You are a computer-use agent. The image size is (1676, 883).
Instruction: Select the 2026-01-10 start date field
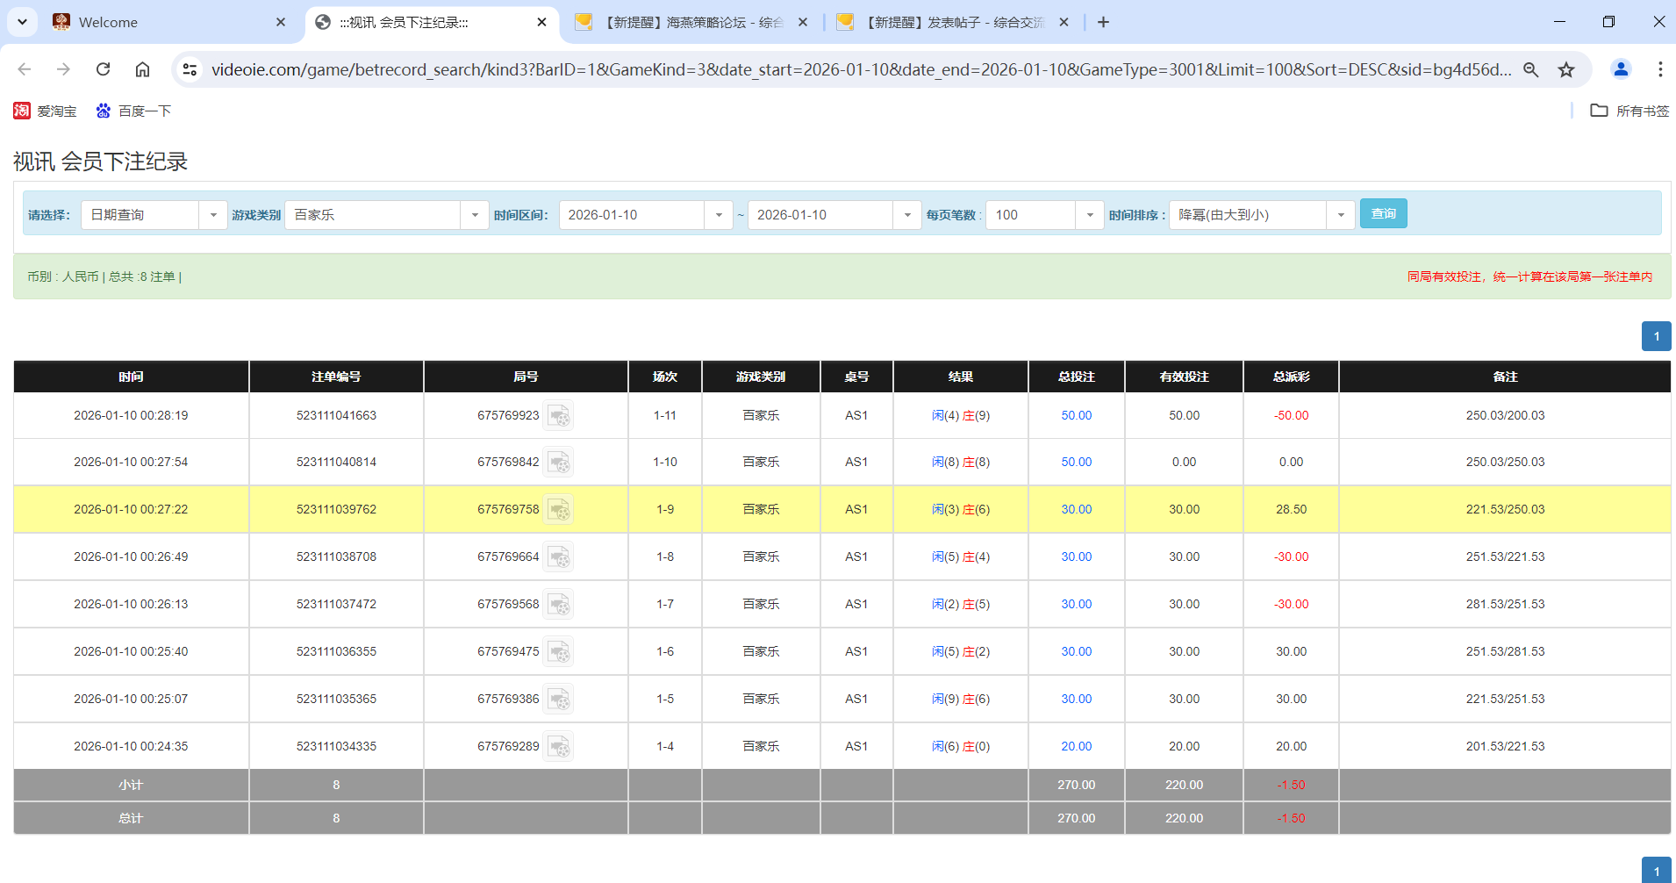[634, 214]
